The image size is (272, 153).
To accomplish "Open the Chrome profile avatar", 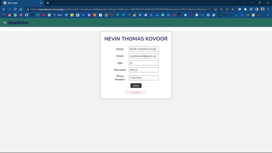I will 263,9.
